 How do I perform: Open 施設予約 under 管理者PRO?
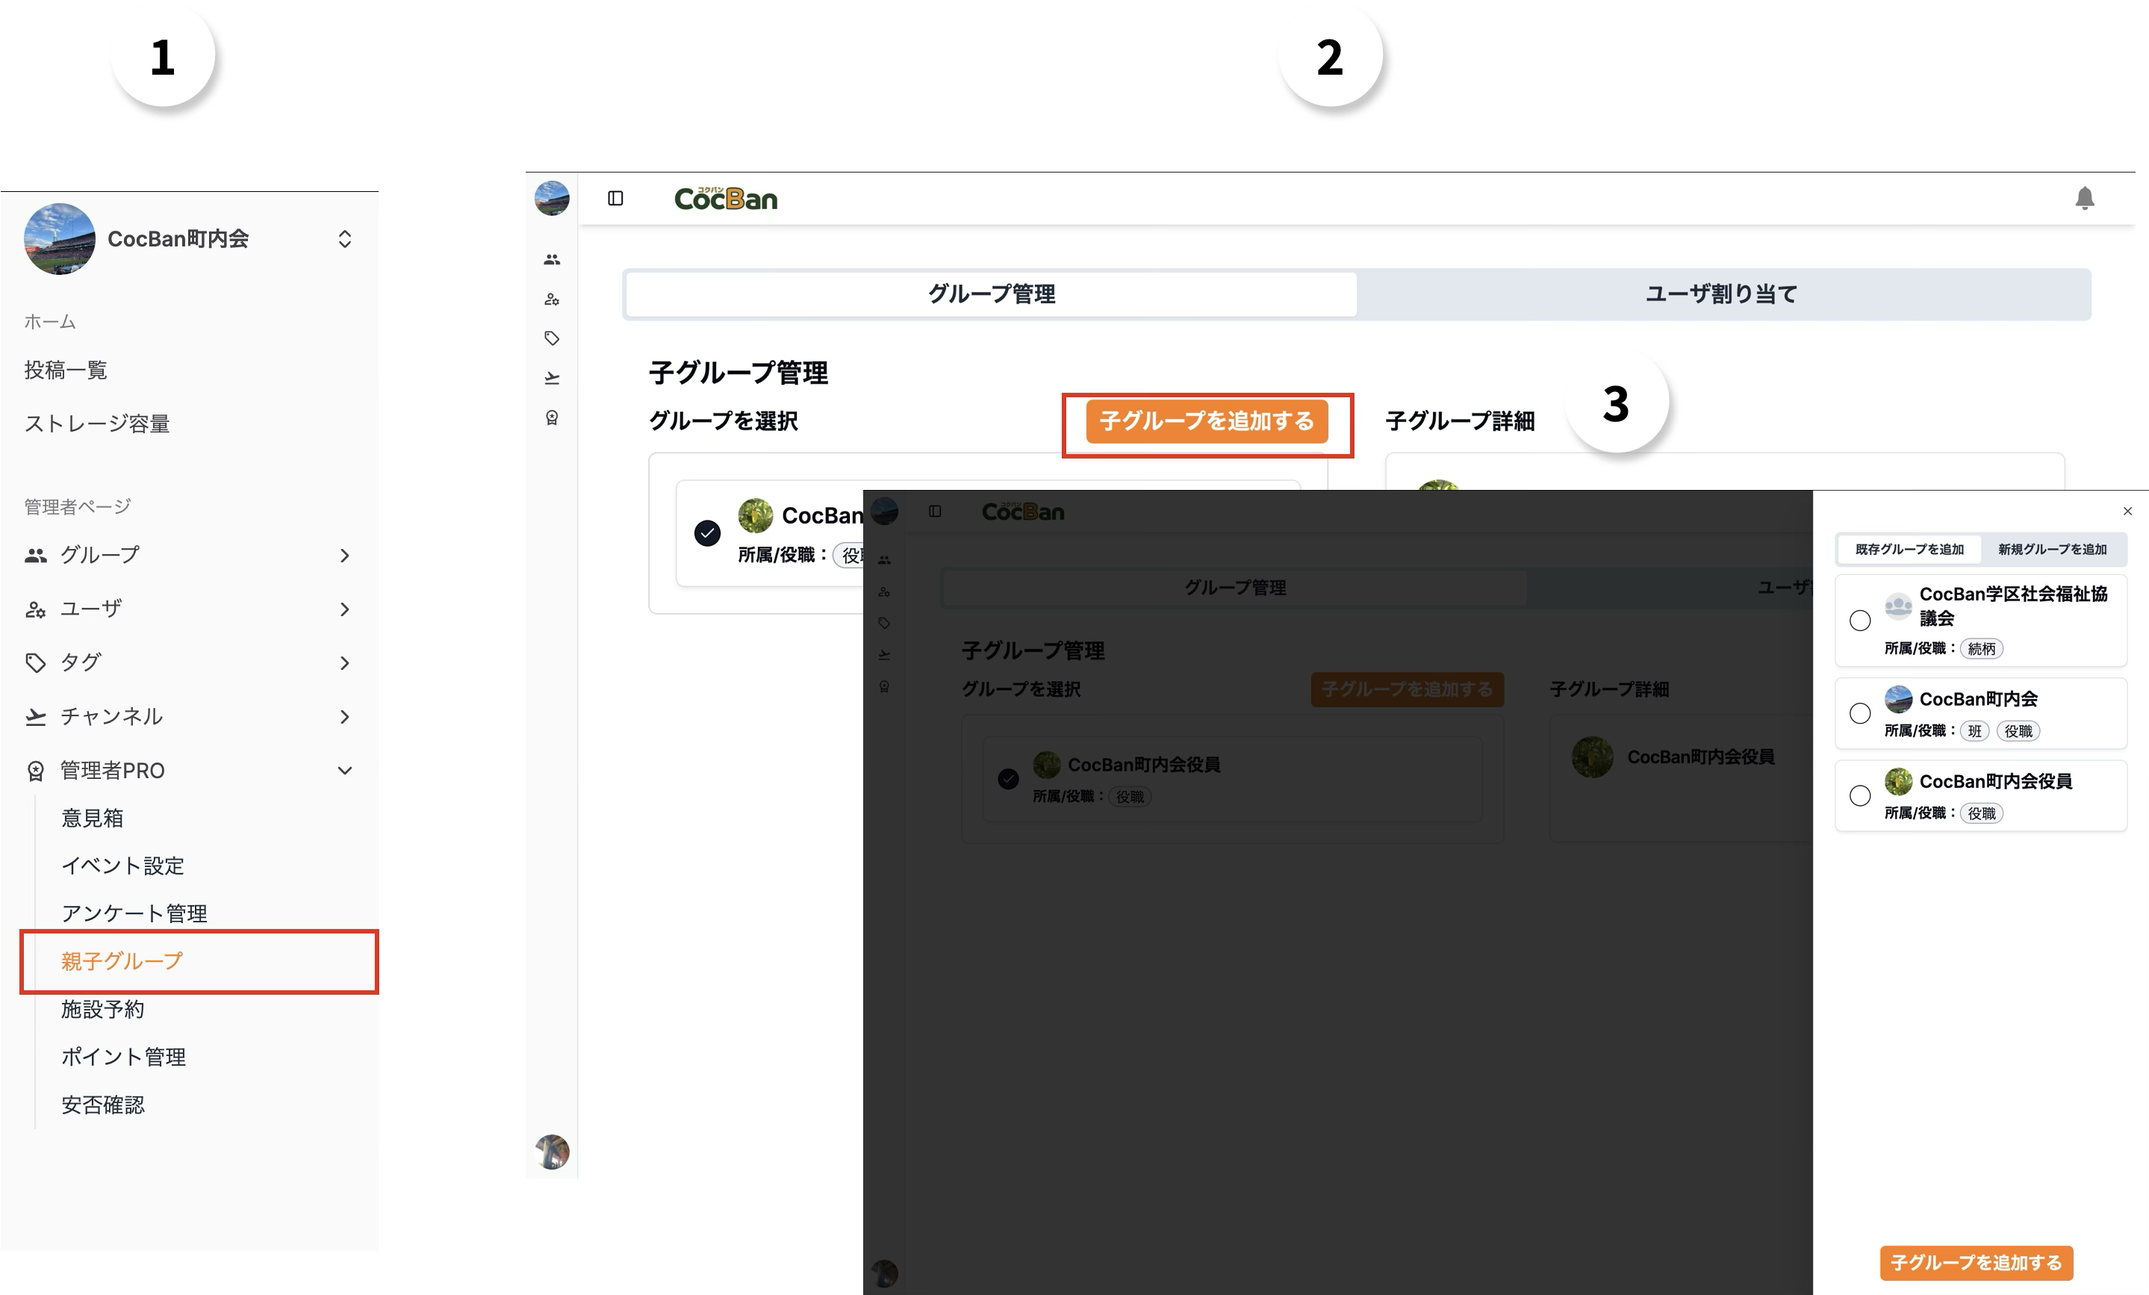click(x=103, y=1009)
